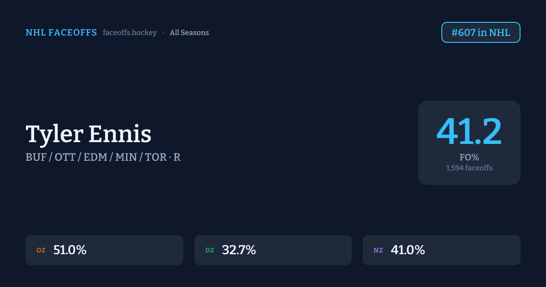
Task: Choose the EDM team abbreviation
Action: click(95, 157)
